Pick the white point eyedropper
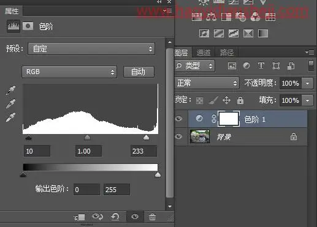 (x=10, y=117)
